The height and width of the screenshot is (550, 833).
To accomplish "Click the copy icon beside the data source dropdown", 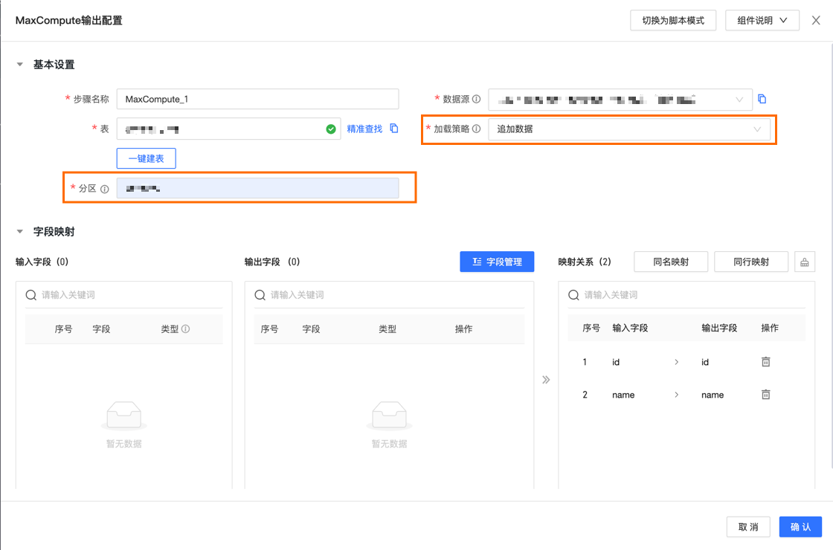I will 762,99.
